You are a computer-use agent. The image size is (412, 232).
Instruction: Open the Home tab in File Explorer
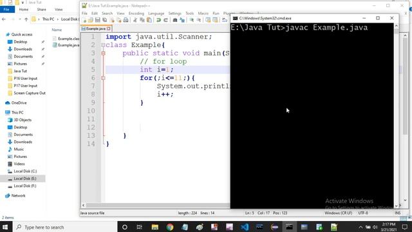(24, 10)
